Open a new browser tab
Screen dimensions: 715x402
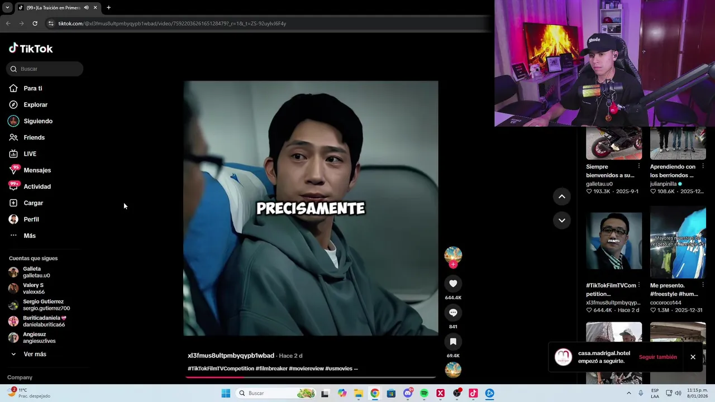(108, 7)
